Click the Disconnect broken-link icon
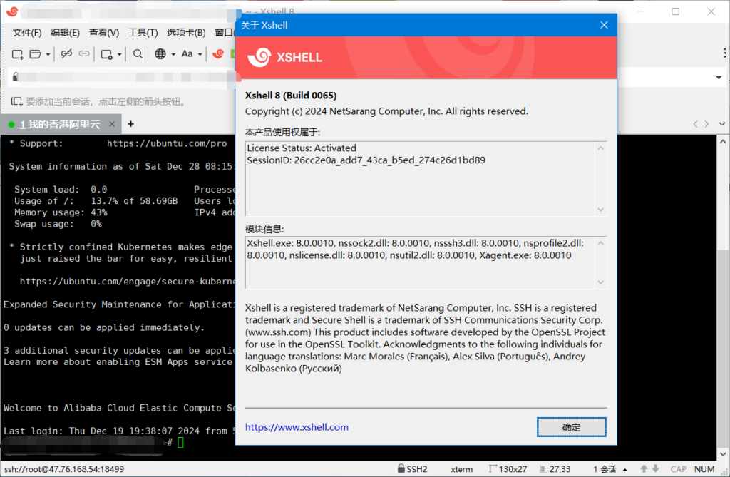 (66, 53)
